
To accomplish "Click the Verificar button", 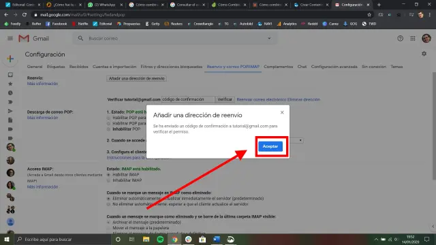I will point(225,99).
